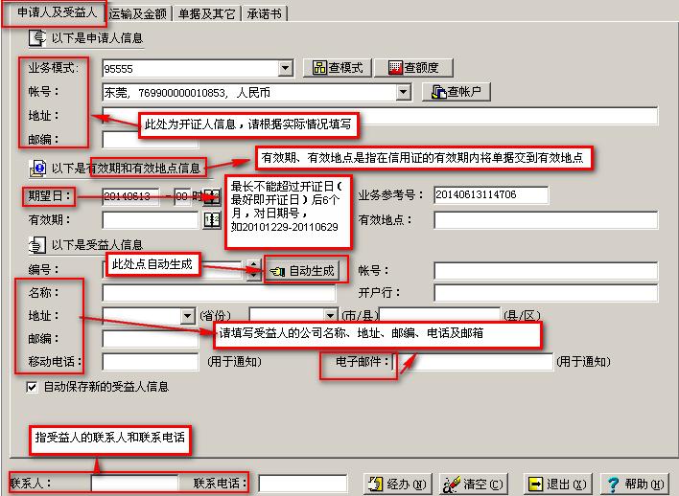This screenshot has height=496, width=679.
Task: Click the 查额度 button
Action: 413,68
